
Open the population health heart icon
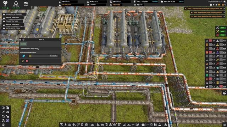[5, 3]
